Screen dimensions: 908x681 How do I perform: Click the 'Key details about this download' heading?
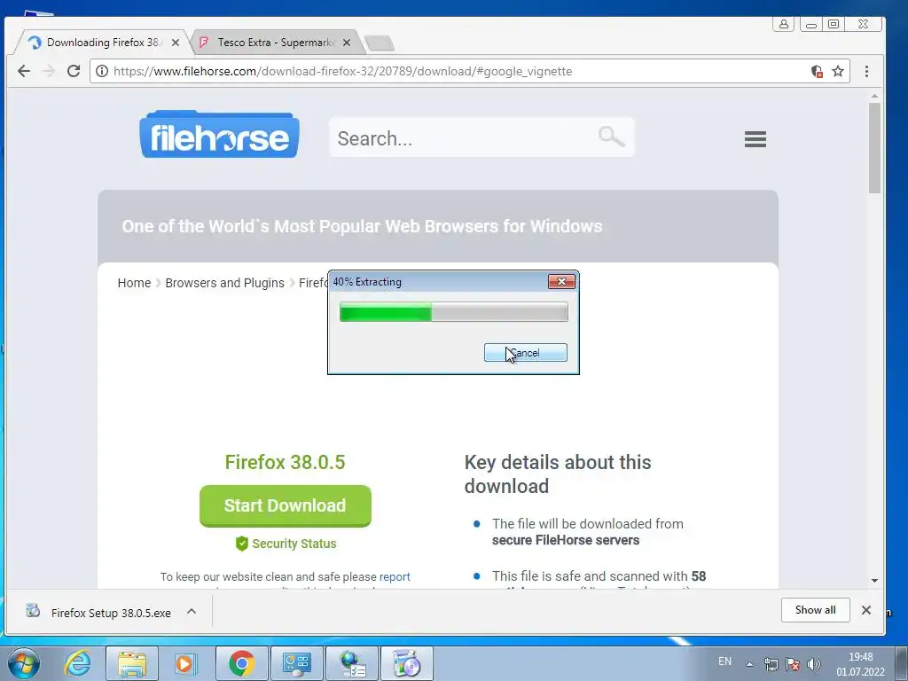point(558,474)
